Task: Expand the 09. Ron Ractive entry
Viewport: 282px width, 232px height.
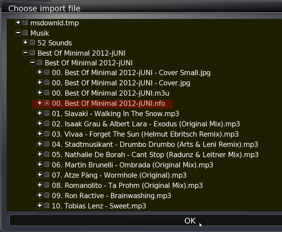Action: coord(40,195)
